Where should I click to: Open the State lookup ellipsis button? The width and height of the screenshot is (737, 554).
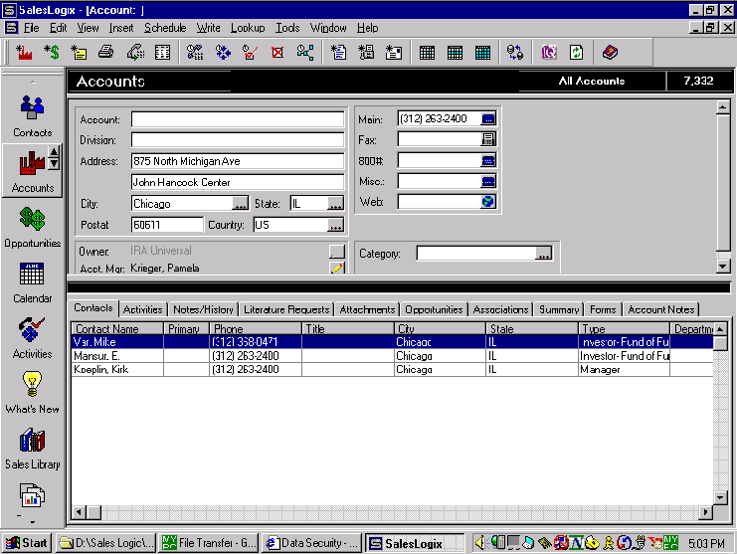click(x=335, y=204)
